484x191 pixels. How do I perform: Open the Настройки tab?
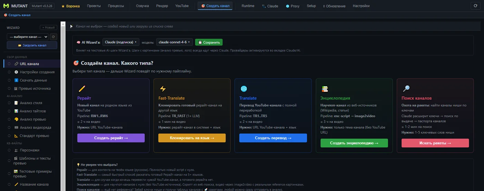pyautogui.click(x=361, y=6)
